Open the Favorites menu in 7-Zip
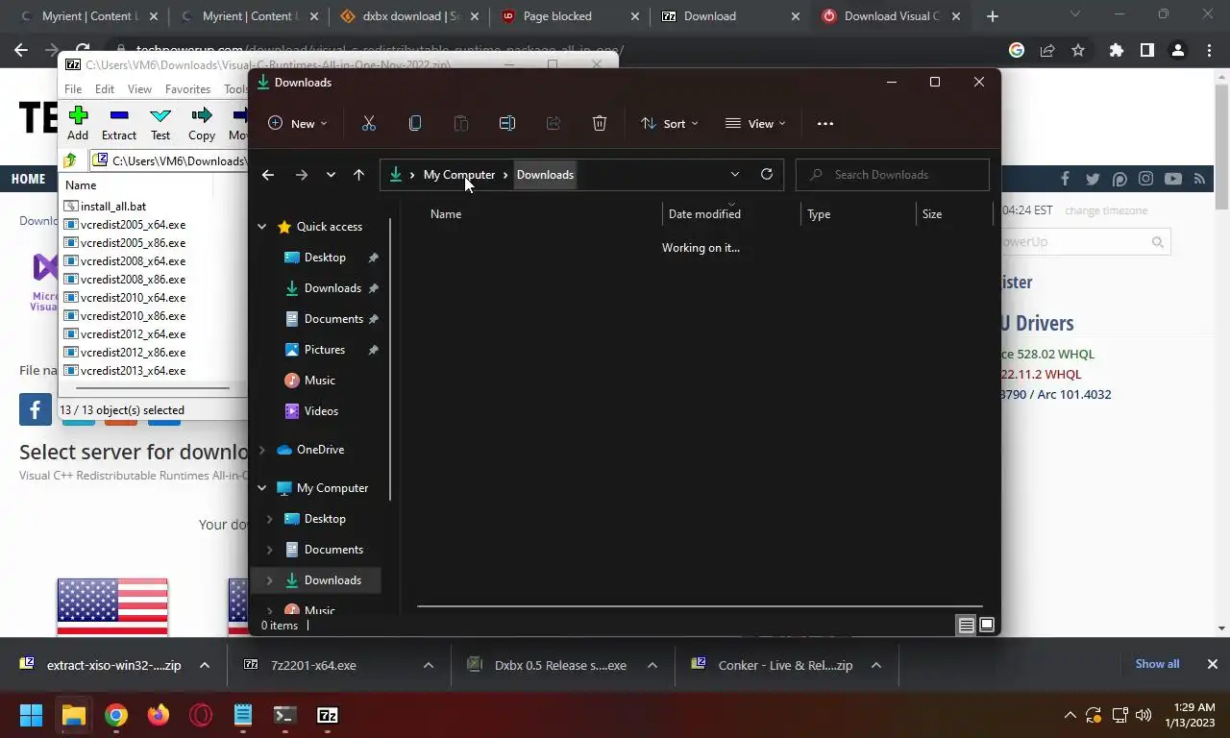The width and height of the screenshot is (1230, 738). (x=187, y=88)
